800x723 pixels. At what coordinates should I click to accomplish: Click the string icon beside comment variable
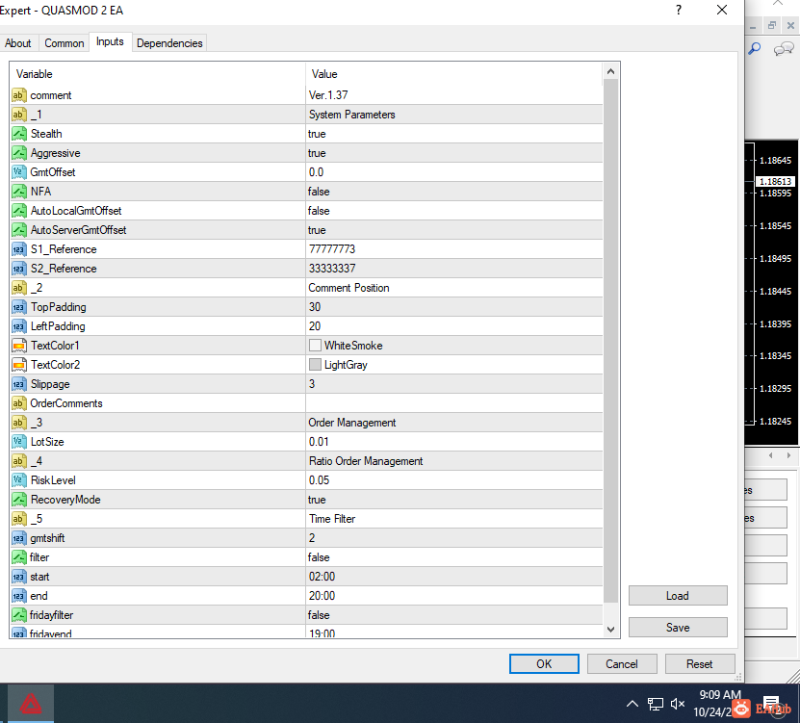pyautogui.click(x=19, y=95)
